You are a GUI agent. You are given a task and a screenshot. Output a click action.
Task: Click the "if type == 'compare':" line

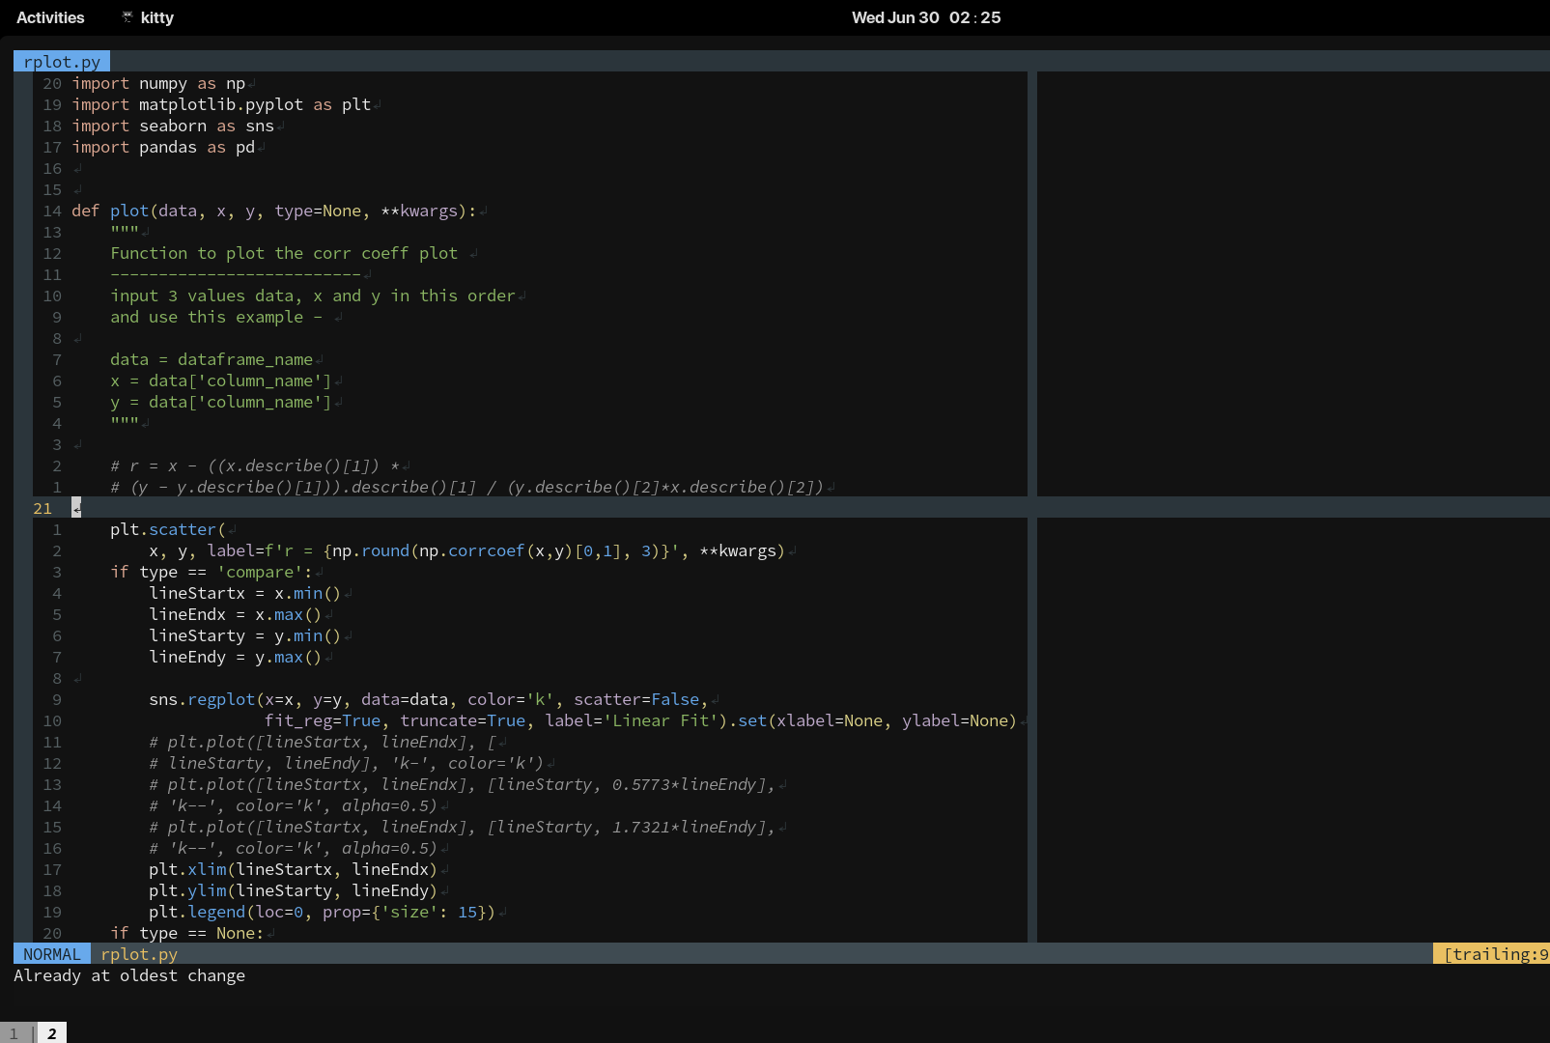coord(211,572)
